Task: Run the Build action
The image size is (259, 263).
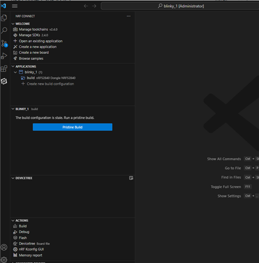Action: [x=20, y=226]
